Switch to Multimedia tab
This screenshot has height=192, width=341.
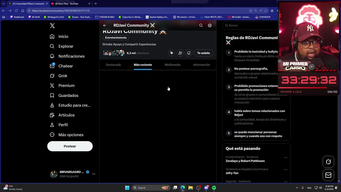[x=173, y=65]
